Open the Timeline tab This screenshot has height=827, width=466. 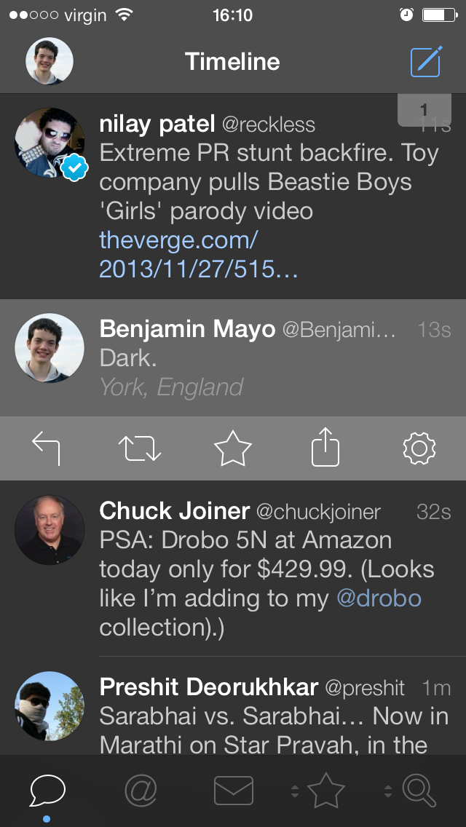coord(47,791)
